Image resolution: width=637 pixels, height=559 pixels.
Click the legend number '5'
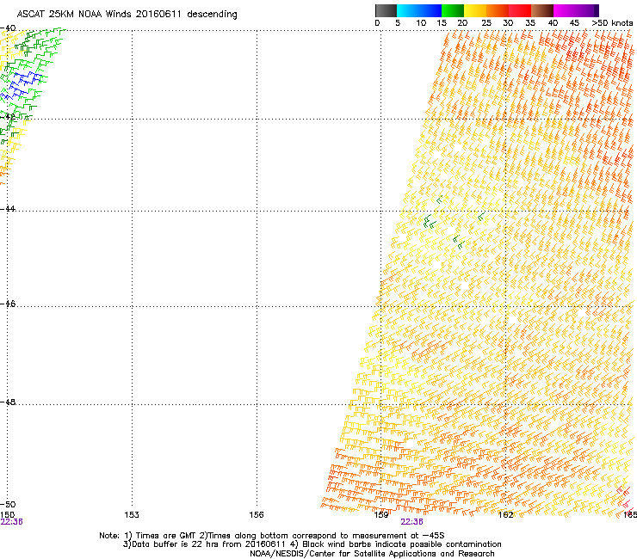tap(398, 23)
